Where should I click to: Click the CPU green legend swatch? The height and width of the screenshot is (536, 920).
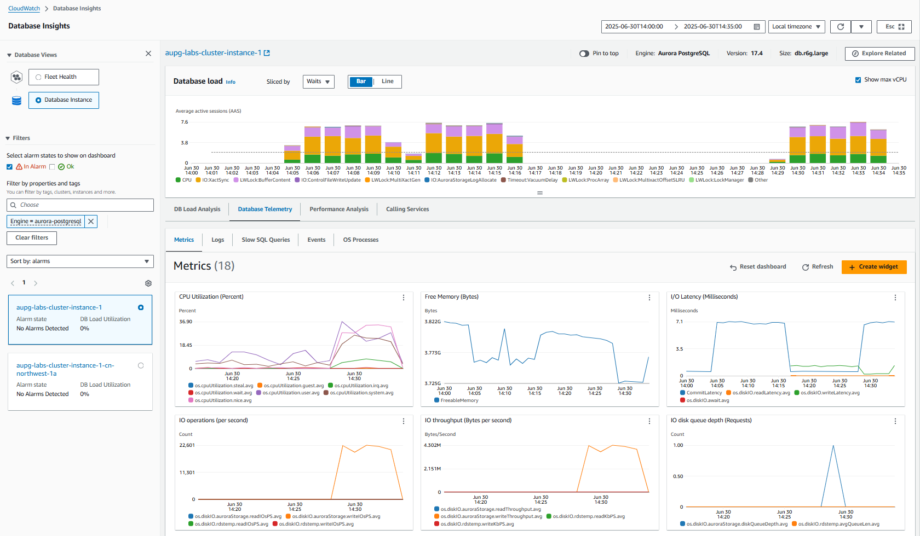tap(178, 180)
